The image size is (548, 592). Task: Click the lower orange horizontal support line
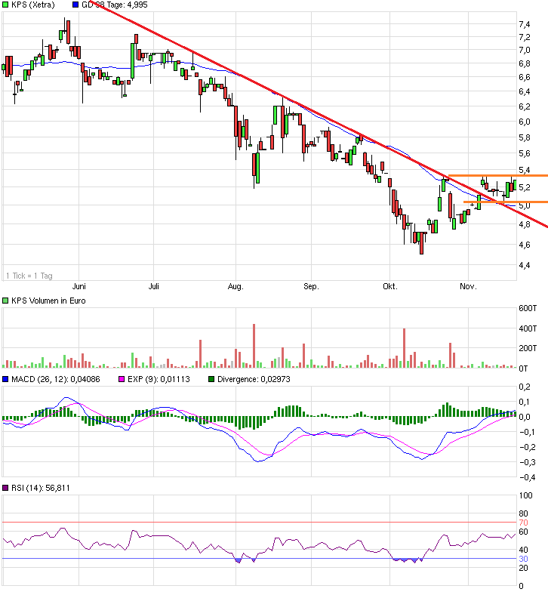[506, 202]
